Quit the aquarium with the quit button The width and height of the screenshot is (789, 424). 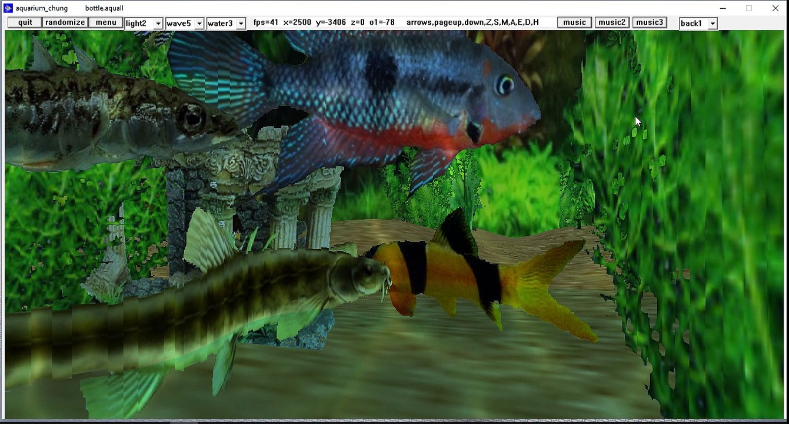tap(25, 22)
